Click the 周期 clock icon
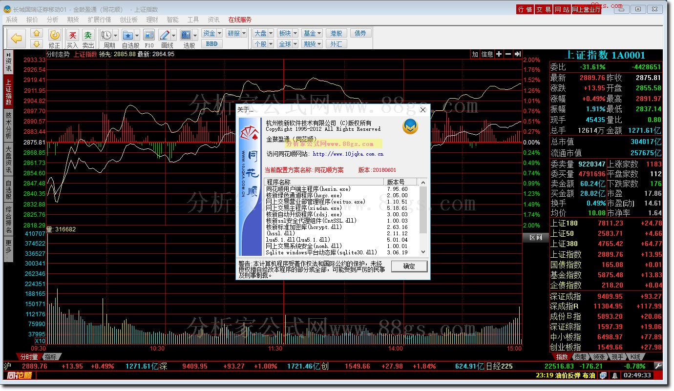This screenshot has width=674, height=391. 106,35
